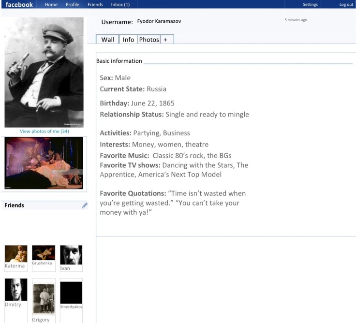Click the '5 minutes ago' timestamp
Image resolution: width=356 pixels, height=323 pixels.
pyautogui.click(x=296, y=20)
